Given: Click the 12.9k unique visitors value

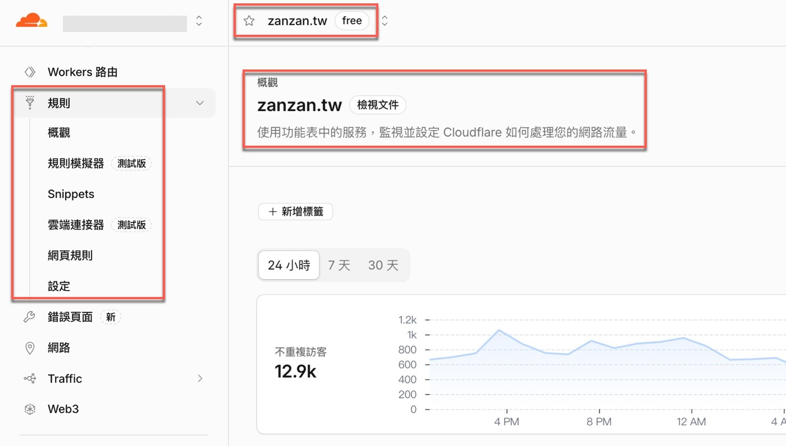Looking at the screenshot, I should [x=296, y=371].
